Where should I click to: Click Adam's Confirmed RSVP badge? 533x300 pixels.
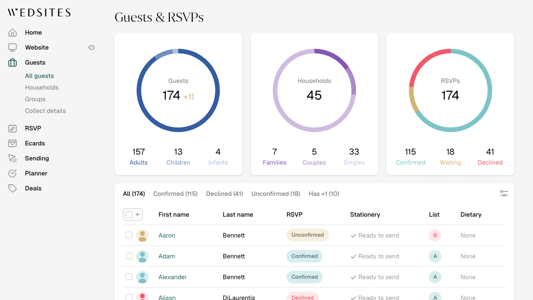[304, 256]
